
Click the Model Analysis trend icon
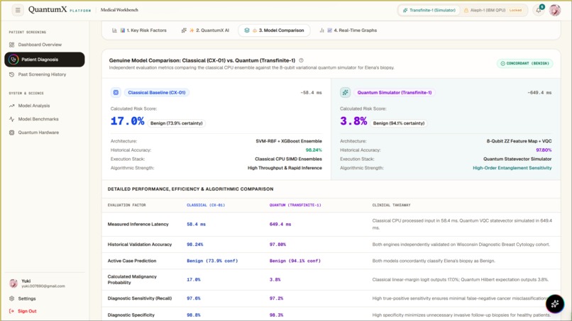(11, 106)
